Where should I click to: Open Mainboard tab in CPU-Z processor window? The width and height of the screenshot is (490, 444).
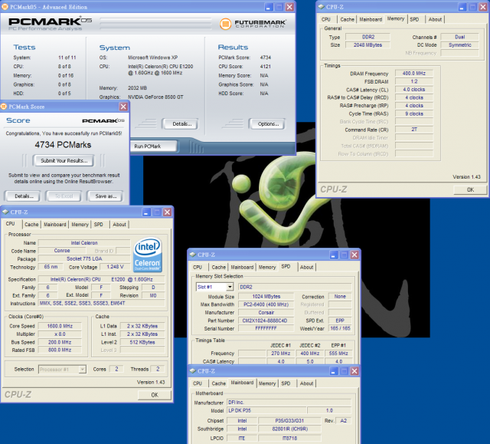click(x=55, y=225)
